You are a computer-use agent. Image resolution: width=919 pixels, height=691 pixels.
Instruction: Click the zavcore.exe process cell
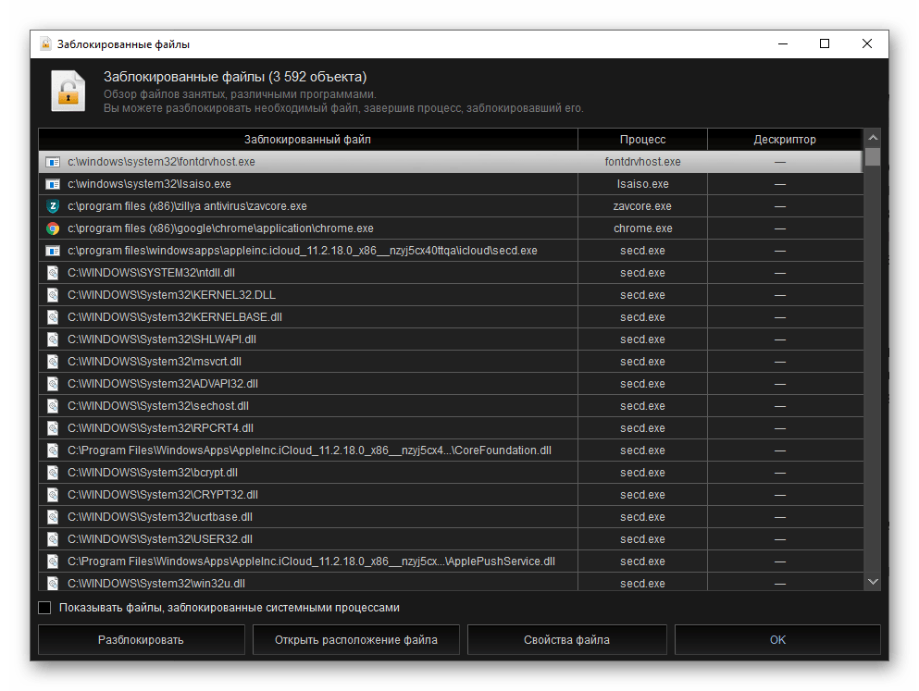(x=642, y=206)
